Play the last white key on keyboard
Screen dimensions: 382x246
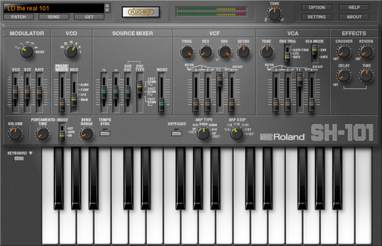[x=363, y=196]
